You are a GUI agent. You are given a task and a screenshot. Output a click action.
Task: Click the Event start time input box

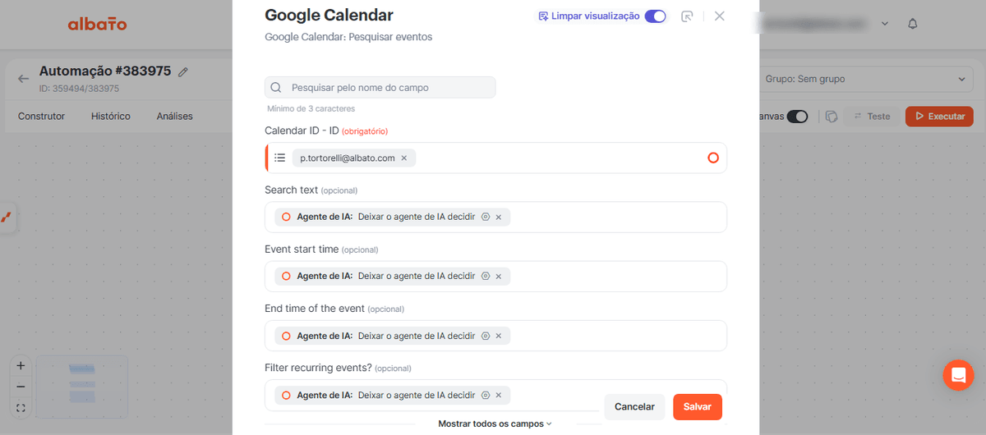coord(495,276)
